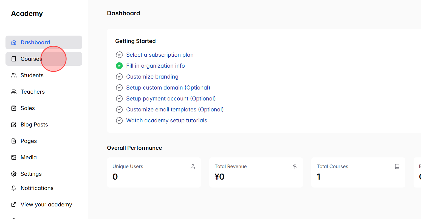
Task: Open Watch academy setup tutorials
Action: [x=166, y=120]
